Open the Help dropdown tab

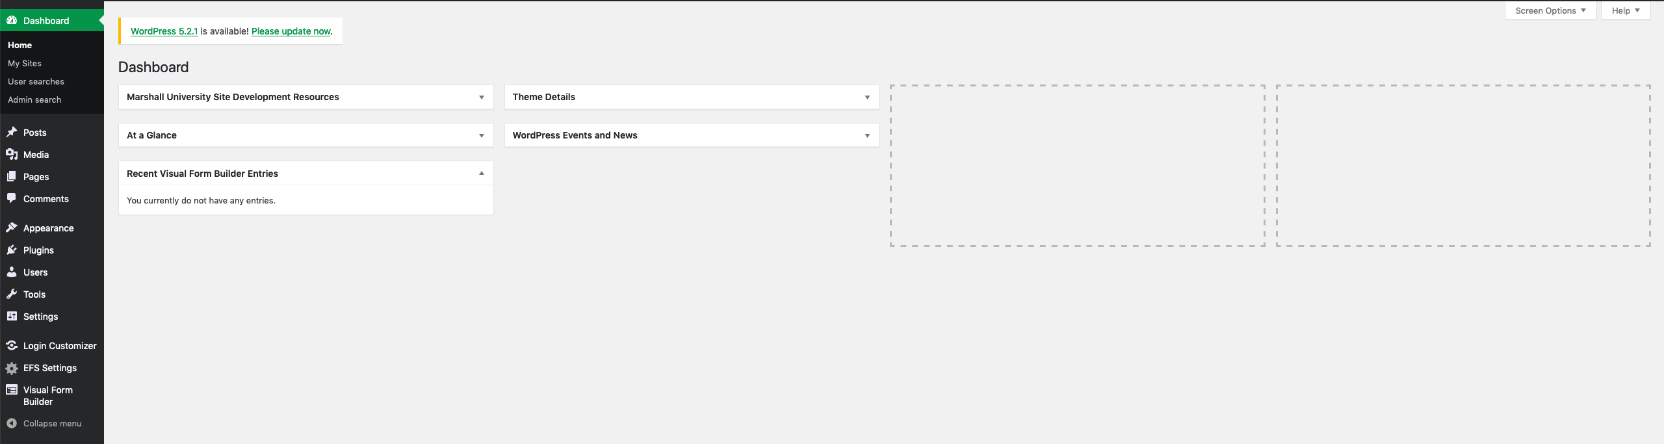[x=1626, y=10]
